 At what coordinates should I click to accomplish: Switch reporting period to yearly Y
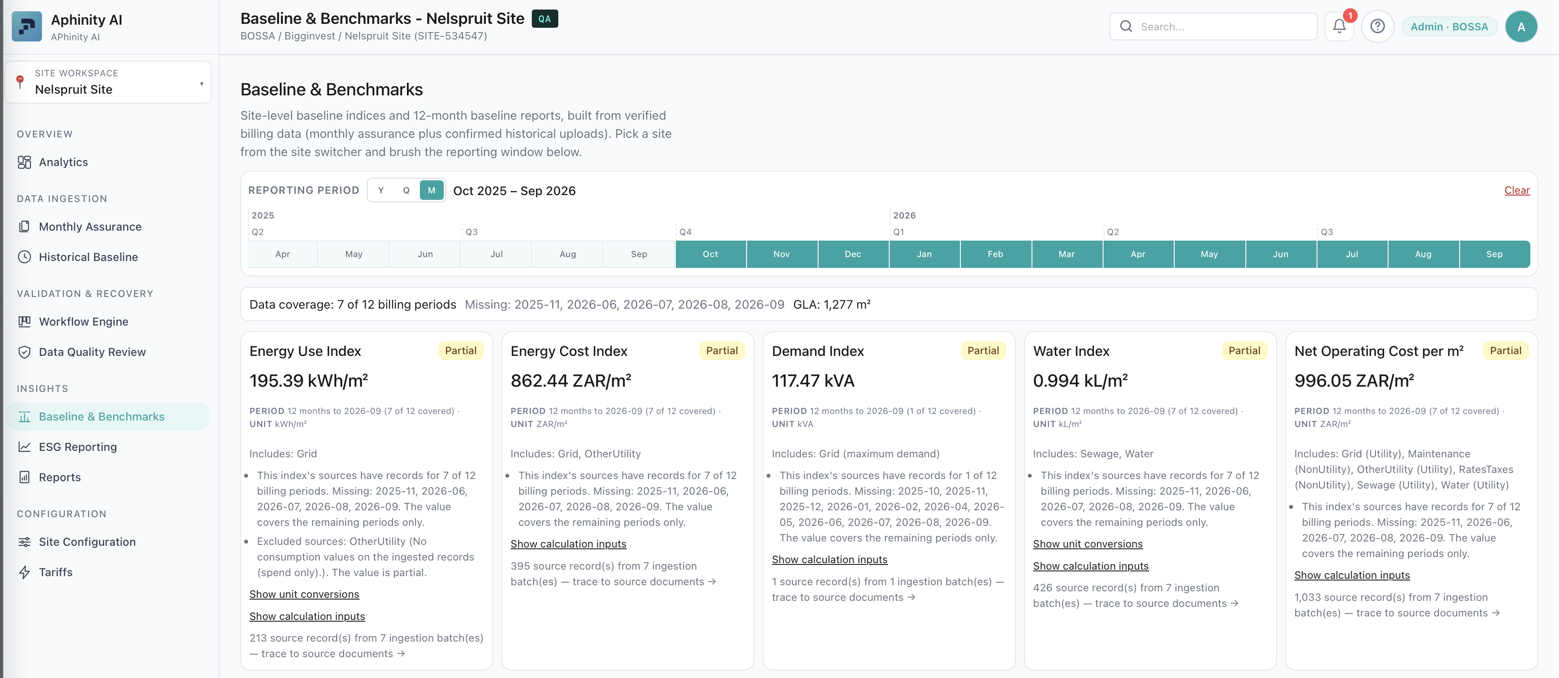[x=381, y=190]
